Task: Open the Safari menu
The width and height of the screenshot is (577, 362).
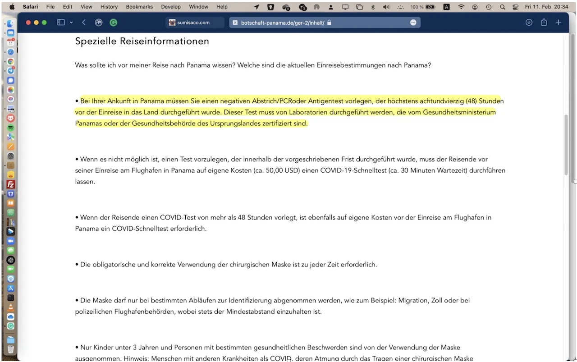Action: pyautogui.click(x=30, y=7)
